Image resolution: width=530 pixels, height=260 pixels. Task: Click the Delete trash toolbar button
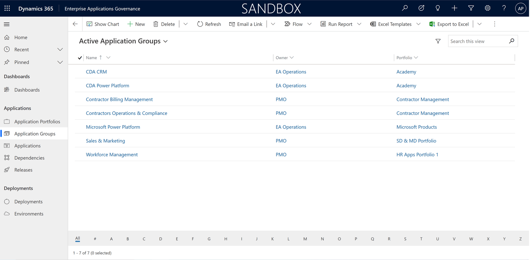[164, 24]
